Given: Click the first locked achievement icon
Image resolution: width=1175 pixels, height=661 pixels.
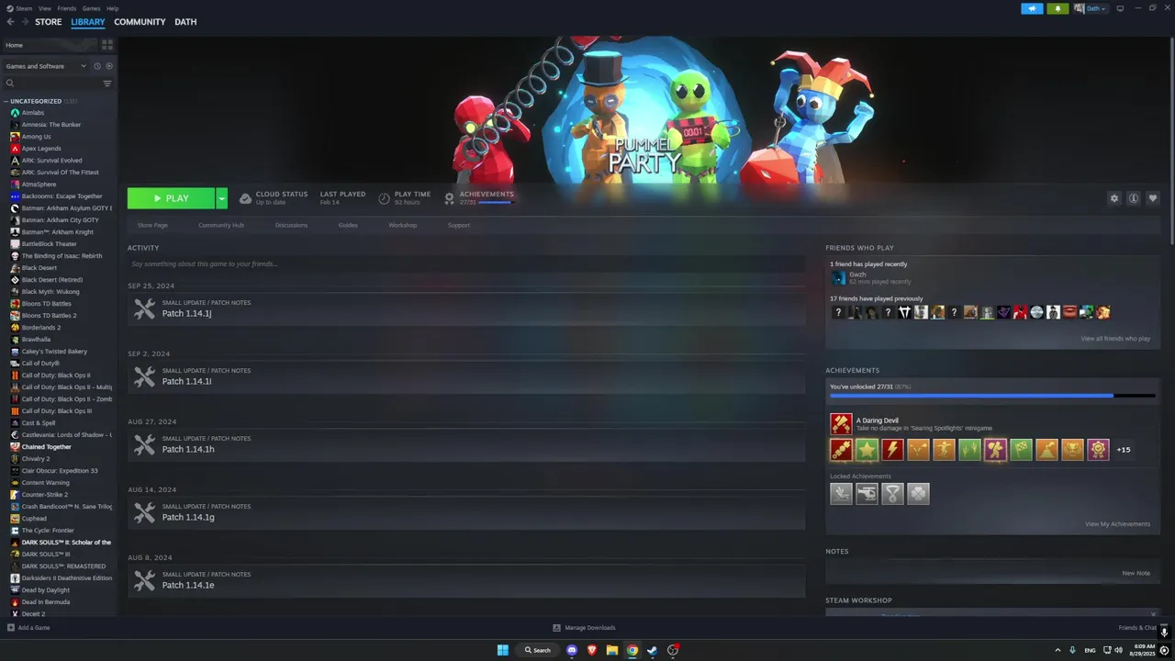Looking at the screenshot, I should point(841,494).
